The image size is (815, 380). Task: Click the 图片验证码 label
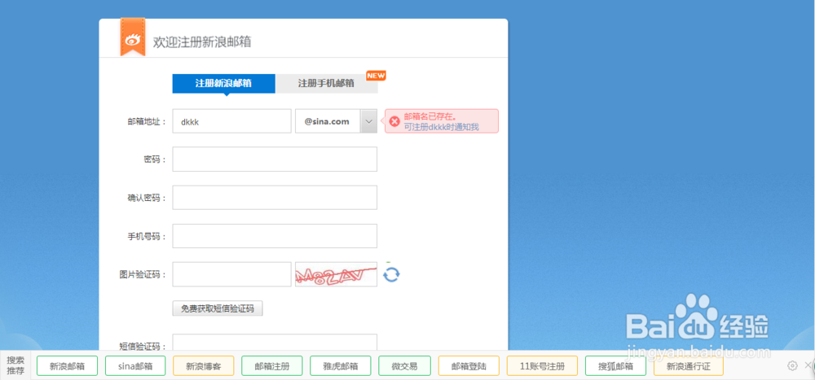(143, 274)
